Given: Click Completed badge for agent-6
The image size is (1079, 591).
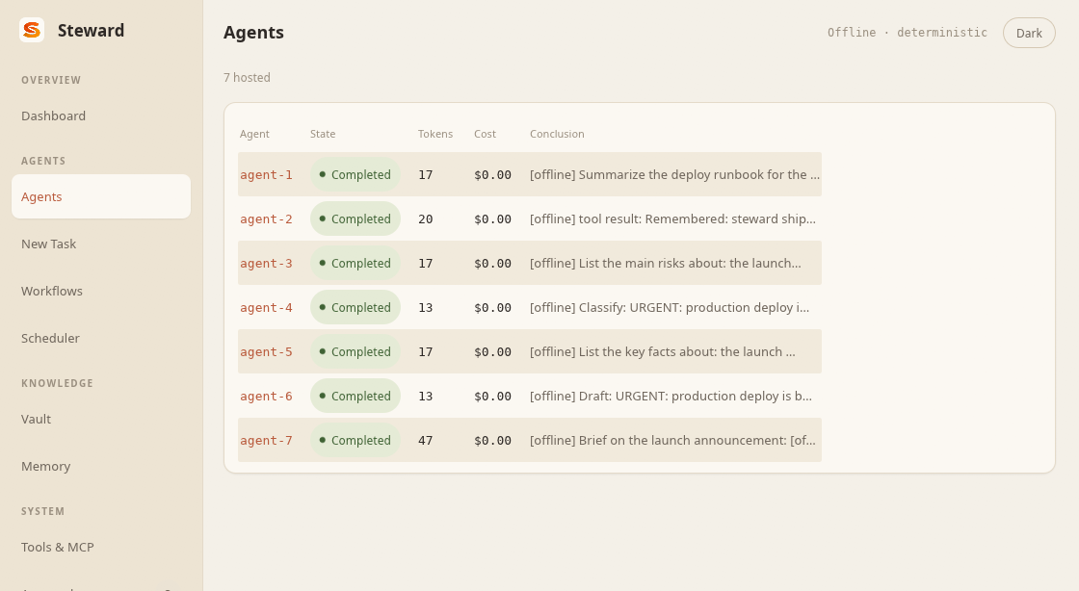Looking at the screenshot, I should point(355,396).
